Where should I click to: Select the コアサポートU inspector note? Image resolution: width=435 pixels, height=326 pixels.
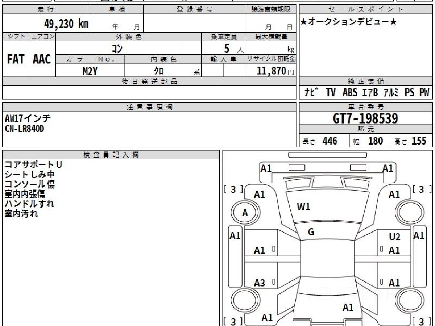pos(33,164)
